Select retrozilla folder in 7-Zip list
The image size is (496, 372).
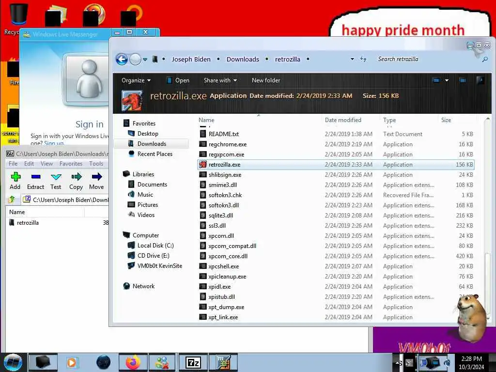pos(24,223)
